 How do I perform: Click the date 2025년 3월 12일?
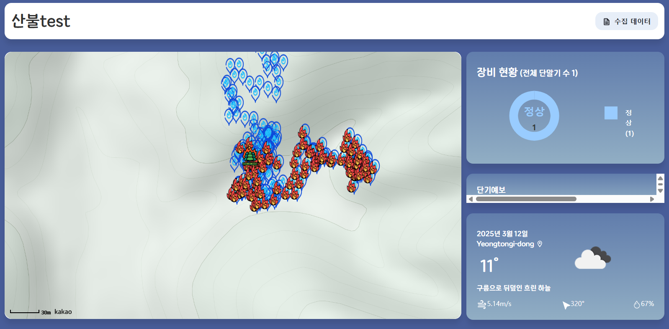[x=502, y=234]
